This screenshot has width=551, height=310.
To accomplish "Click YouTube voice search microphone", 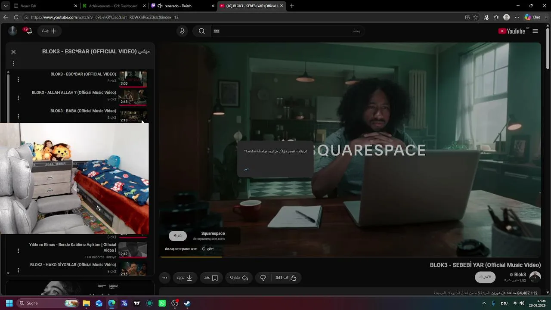I will point(182,31).
